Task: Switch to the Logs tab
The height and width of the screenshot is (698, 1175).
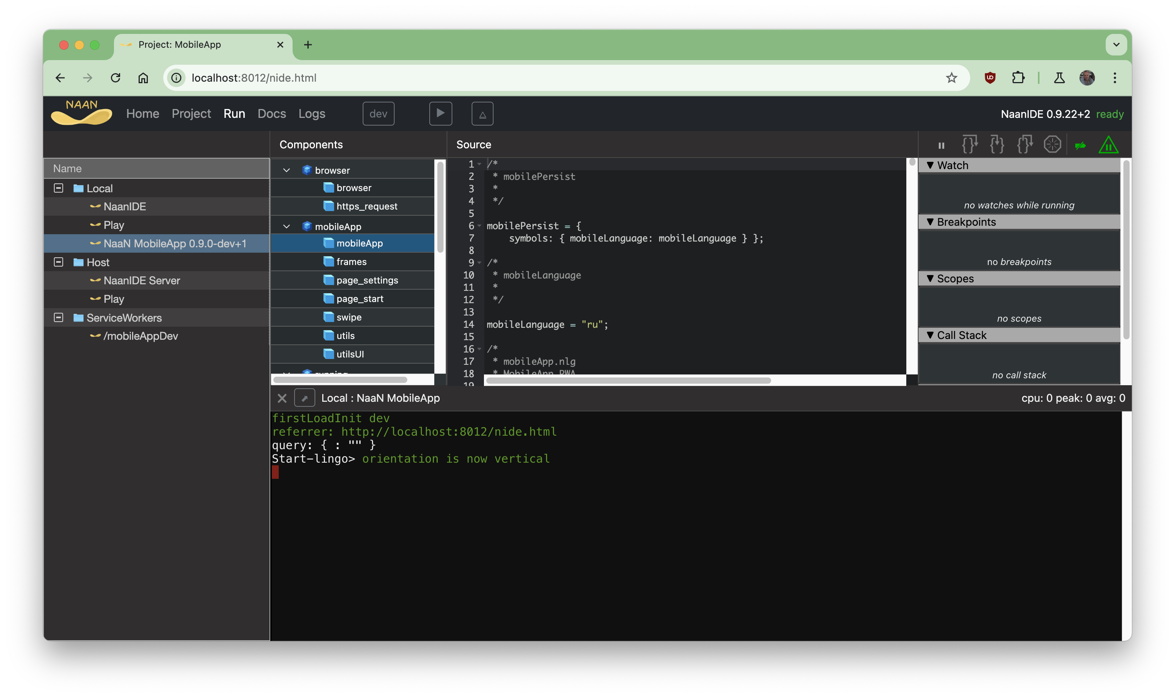Action: click(311, 113)
